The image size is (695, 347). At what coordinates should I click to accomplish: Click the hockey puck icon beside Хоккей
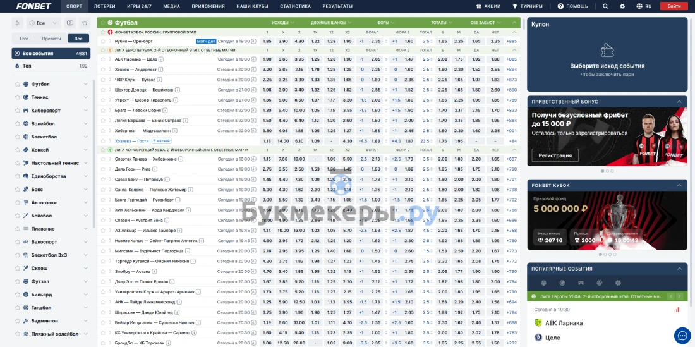(x=26, y=150)
